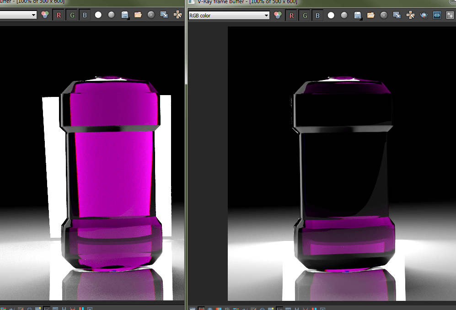Switch to alpha channel in the right frame buffer
Screen dimensions: 456x310
pyautogui.click(x=331, y=15)
